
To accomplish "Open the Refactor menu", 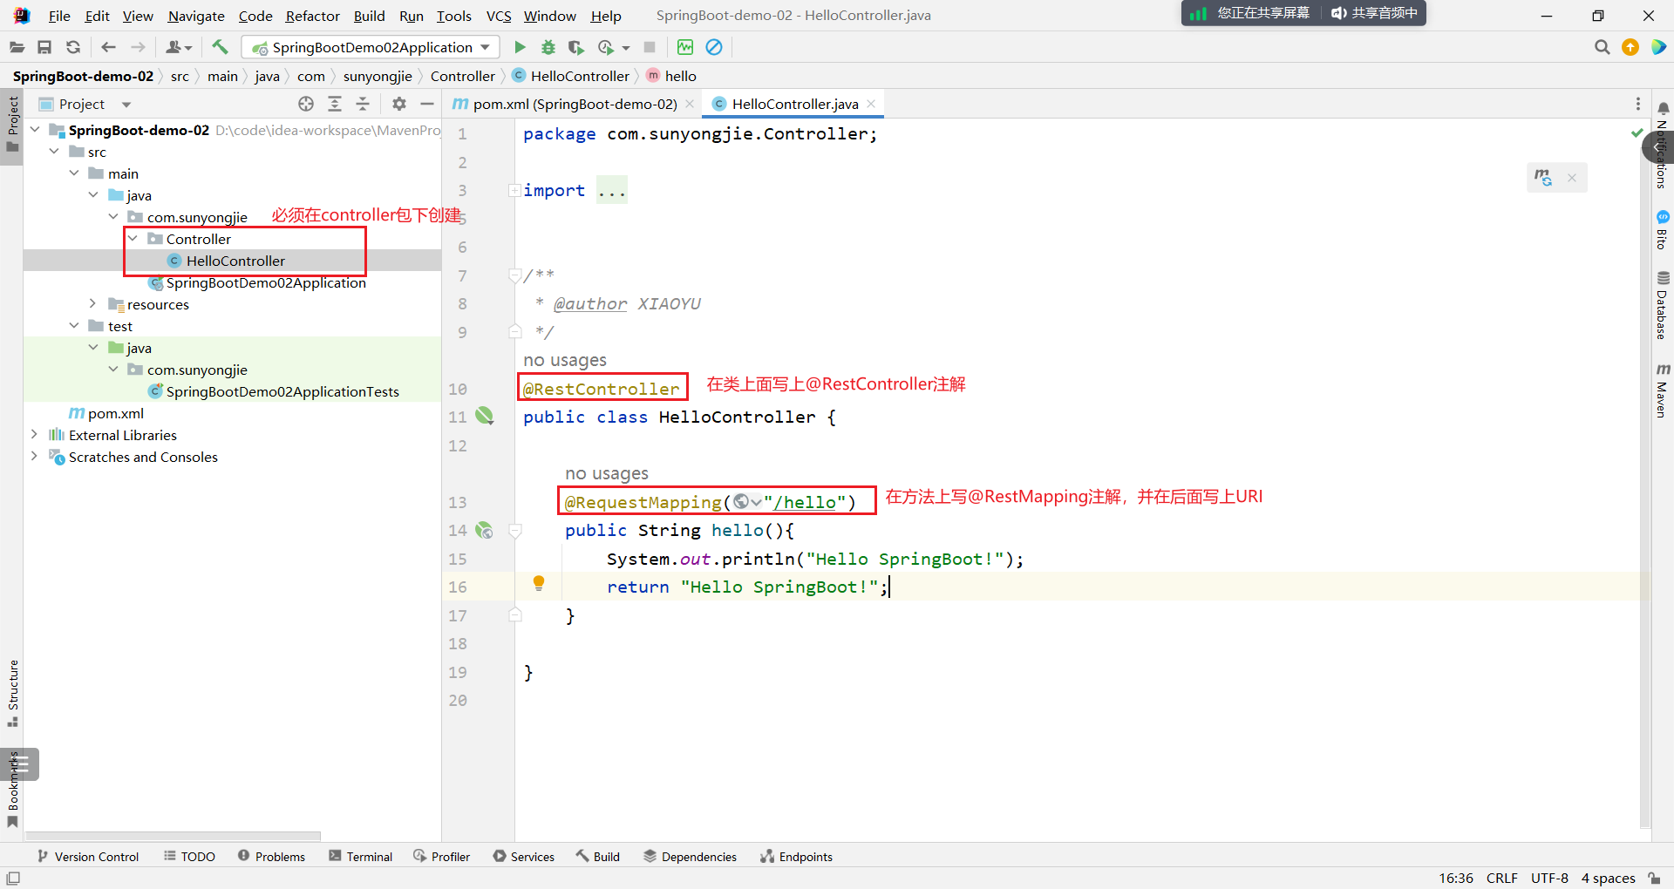I will [312, 16].
